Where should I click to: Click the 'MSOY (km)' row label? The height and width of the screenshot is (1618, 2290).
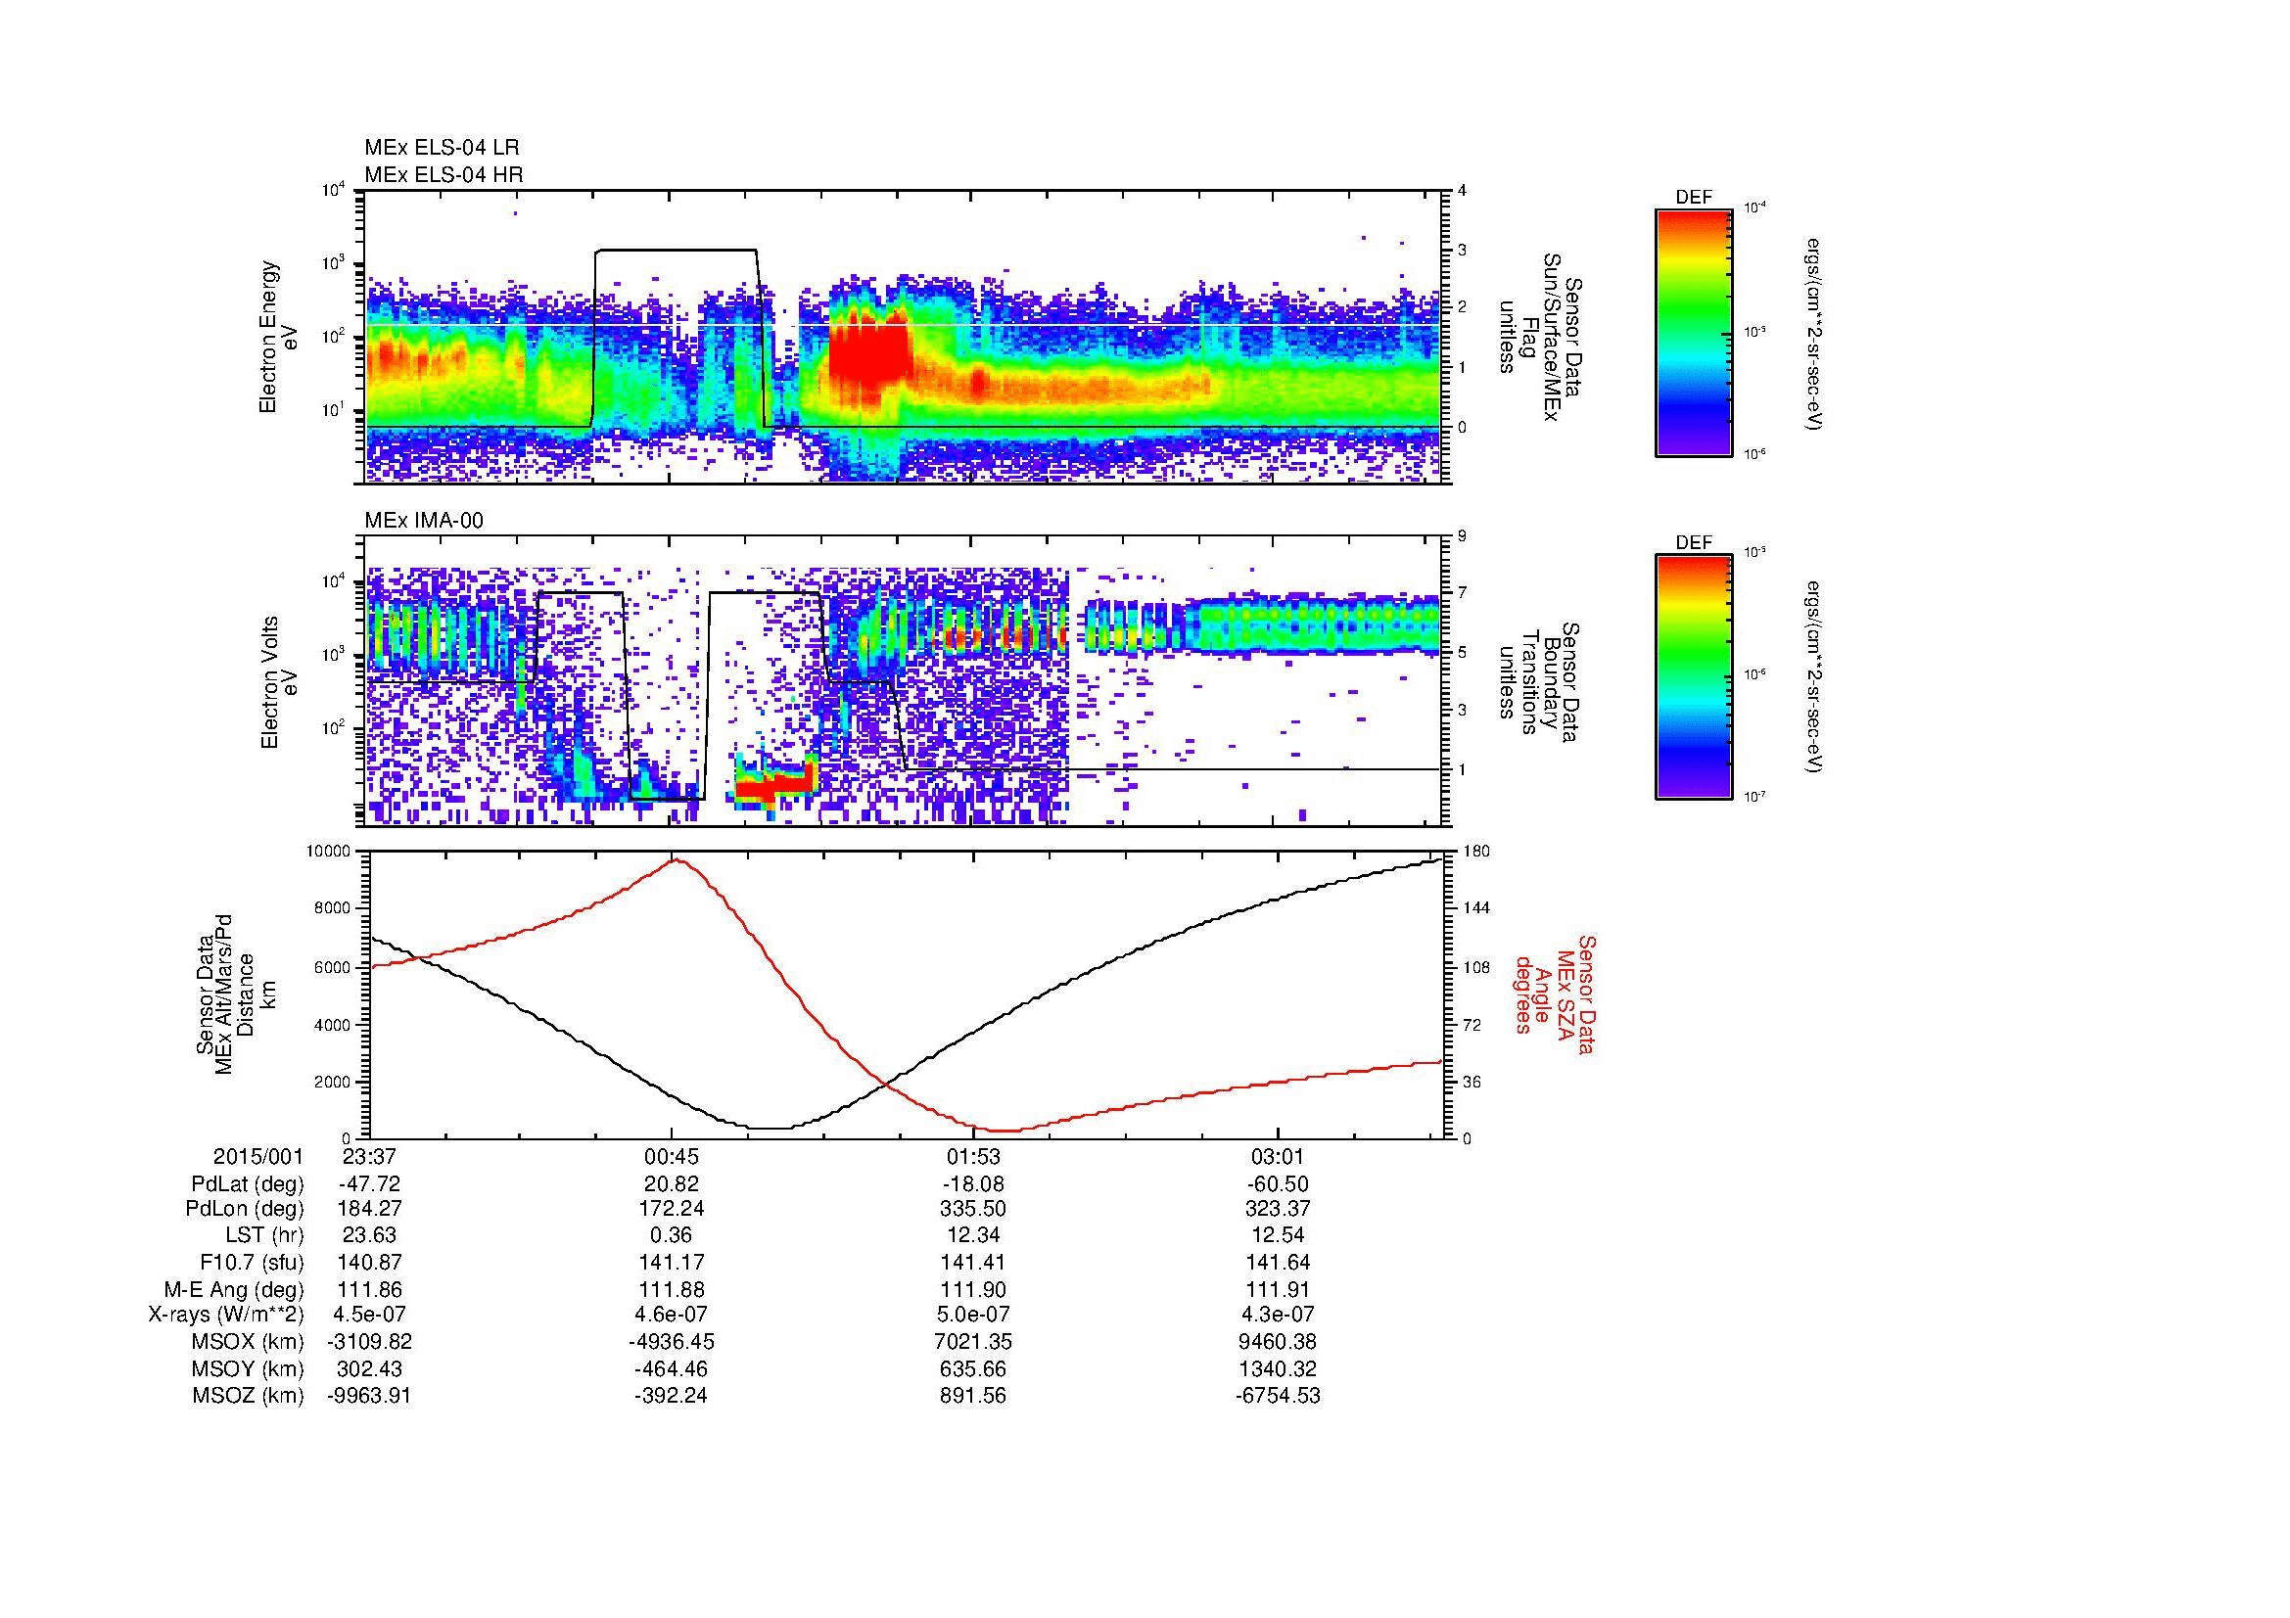tap(250, 1368)
